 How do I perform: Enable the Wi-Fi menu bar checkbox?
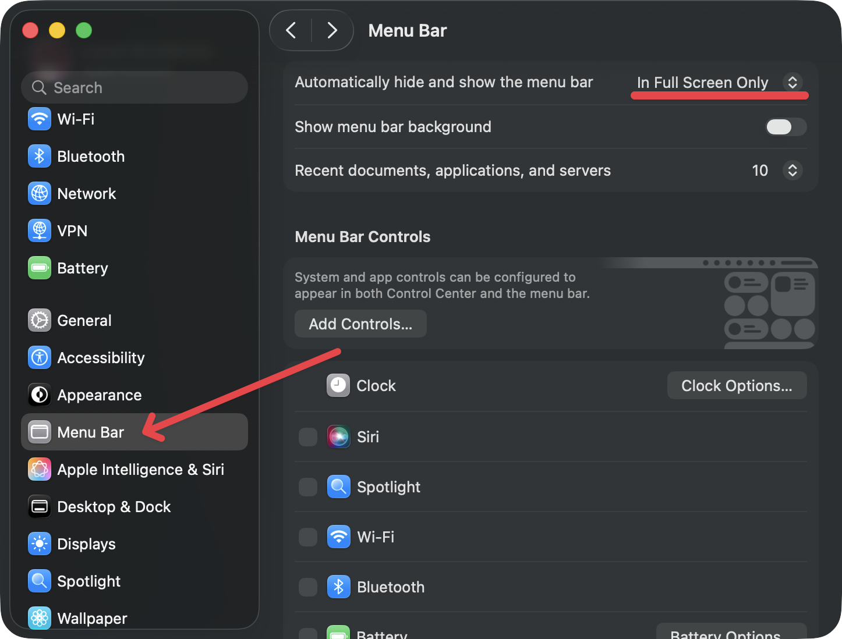coord(308,537)
